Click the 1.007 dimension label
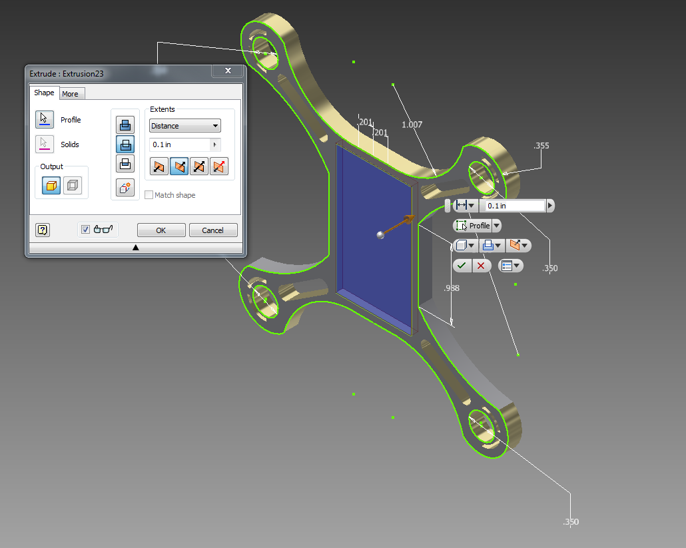Image resolution: width=686 pixels, height=548 pixels. (412, 125)
